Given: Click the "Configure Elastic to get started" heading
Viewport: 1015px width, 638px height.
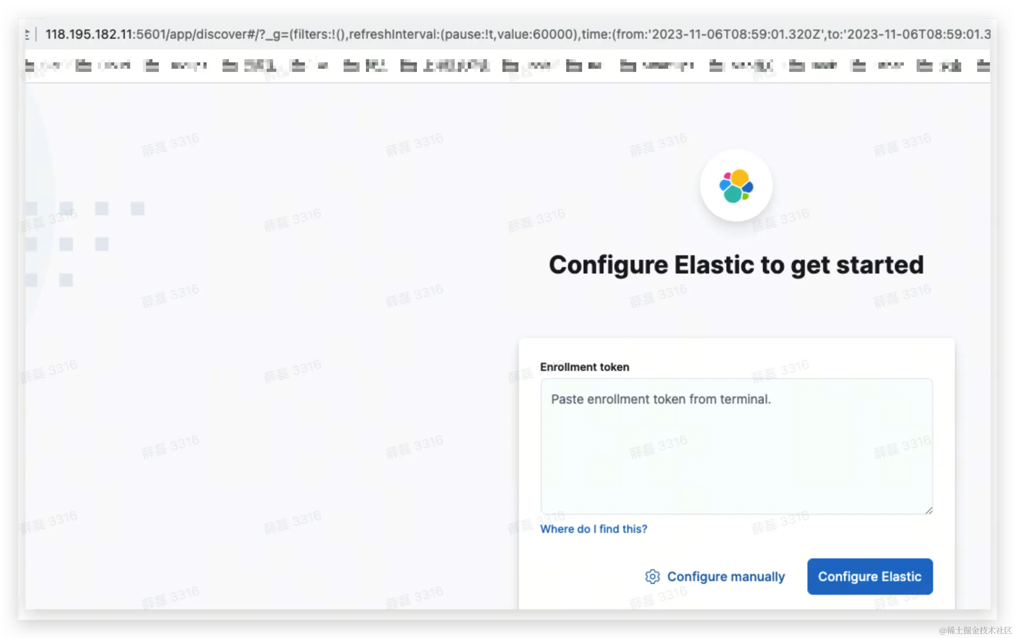Looking at the screenshot, I should 736,265.
